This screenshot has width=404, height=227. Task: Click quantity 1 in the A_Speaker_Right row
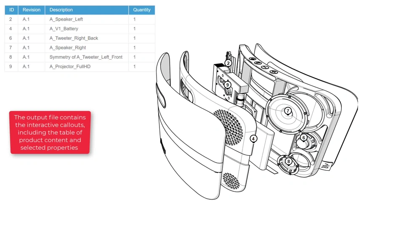click(x=142, y=48)
